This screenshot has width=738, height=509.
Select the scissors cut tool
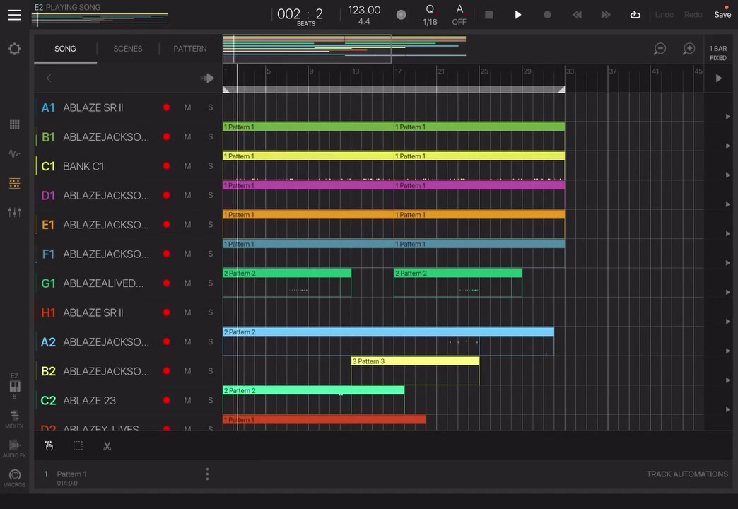107,446
